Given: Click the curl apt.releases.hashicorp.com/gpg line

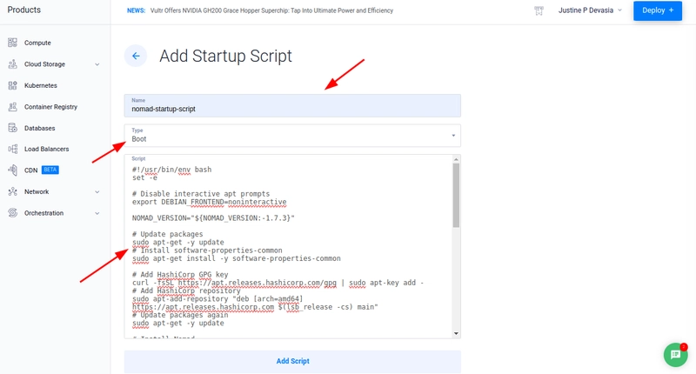Looking at the screenshot, I should coord(278,283).
